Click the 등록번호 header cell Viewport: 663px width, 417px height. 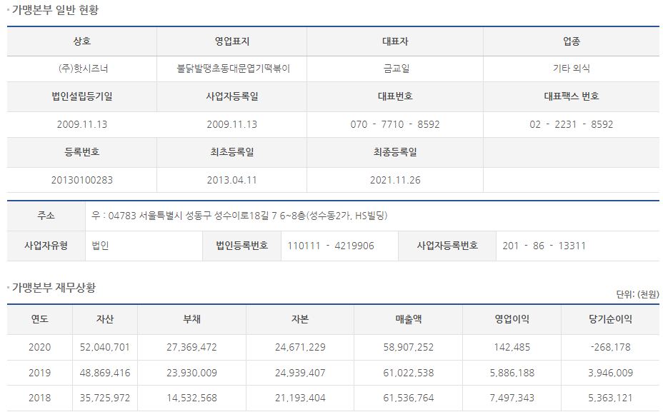click(82, 152)
